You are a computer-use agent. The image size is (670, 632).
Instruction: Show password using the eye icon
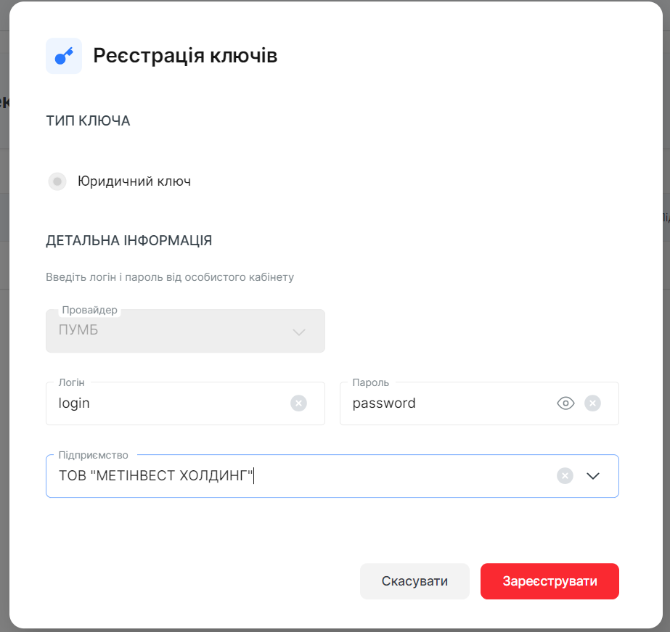(x=565, y=403)
